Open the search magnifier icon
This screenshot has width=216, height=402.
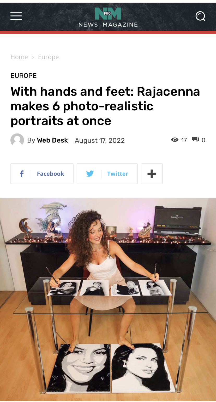200,16
